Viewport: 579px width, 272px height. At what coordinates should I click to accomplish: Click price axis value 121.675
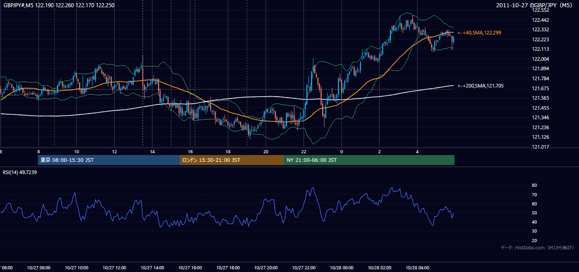(x=540, y=88)
